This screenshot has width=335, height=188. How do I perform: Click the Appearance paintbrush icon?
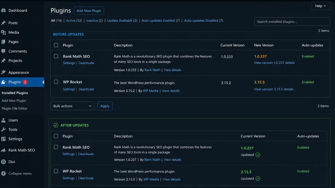[x=3, y=73]
